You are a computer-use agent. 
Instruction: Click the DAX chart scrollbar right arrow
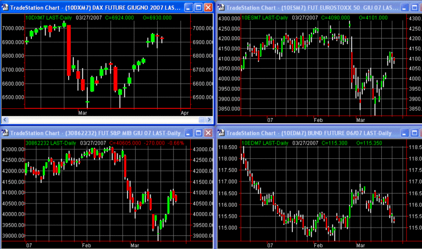(x=208, y=119)
